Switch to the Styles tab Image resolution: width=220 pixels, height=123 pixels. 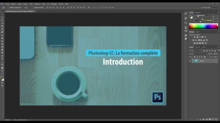pos(198,32)
